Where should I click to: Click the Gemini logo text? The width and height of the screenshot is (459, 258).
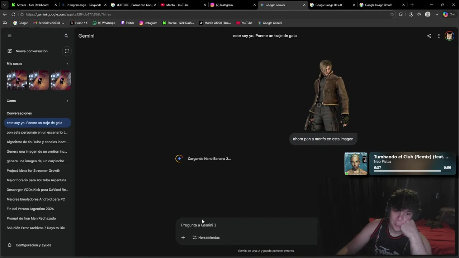coord(86,36)
